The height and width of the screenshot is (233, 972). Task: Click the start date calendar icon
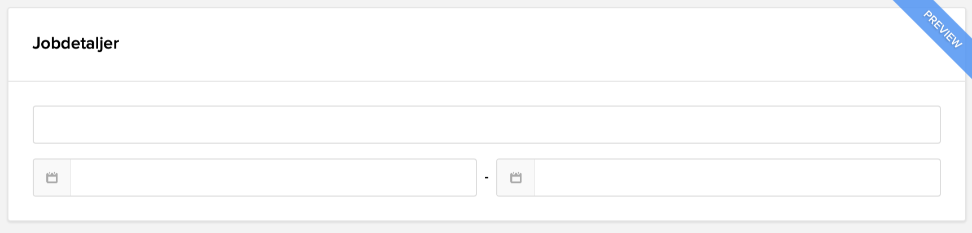pyautogui.click(x=52, y=178)
